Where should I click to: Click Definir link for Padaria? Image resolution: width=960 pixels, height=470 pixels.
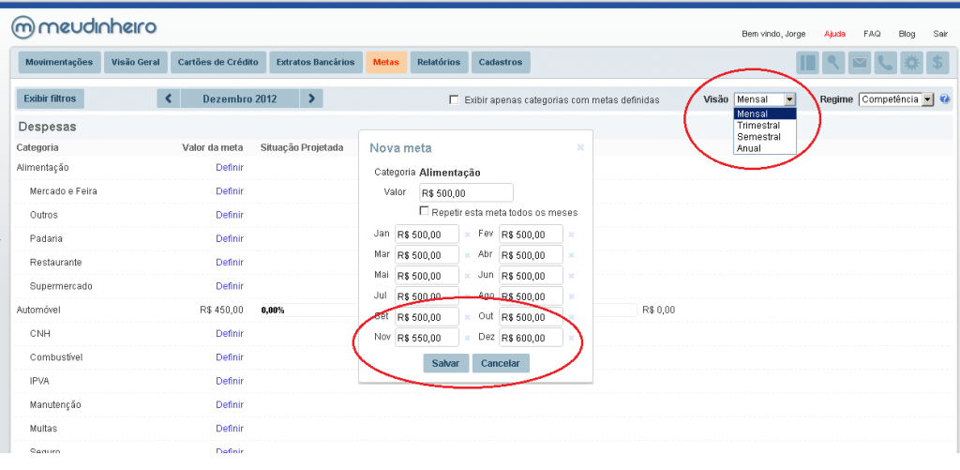pos(229,238)
